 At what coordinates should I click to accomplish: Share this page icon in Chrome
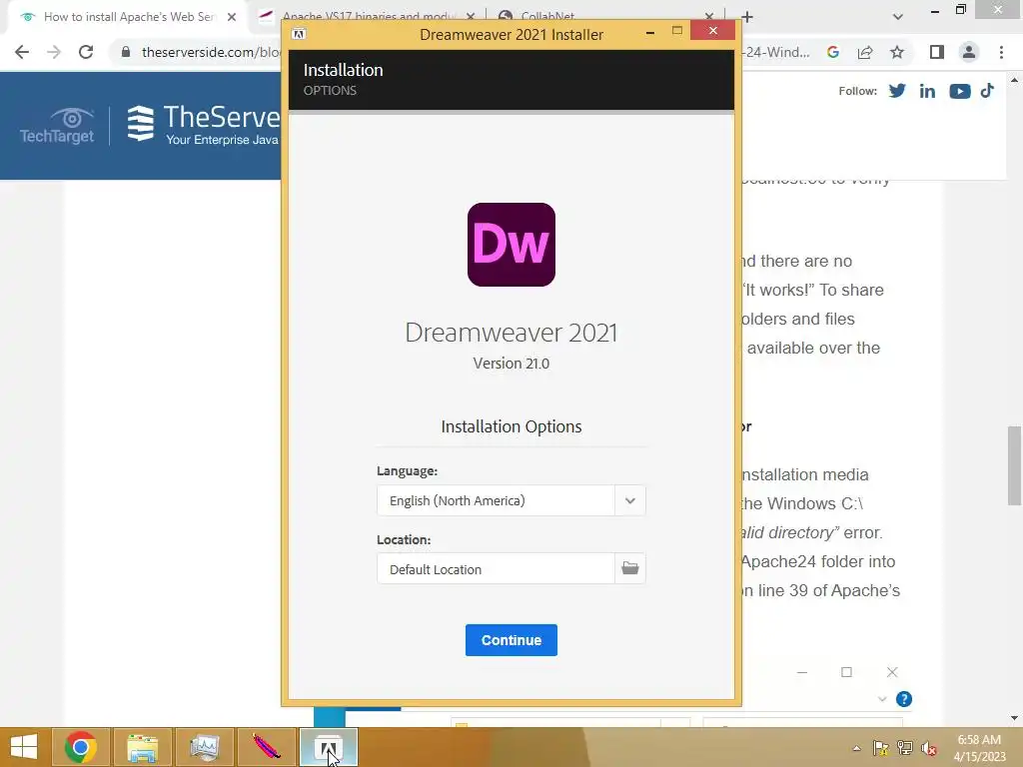pyautogui.click(x=865, y=52)
